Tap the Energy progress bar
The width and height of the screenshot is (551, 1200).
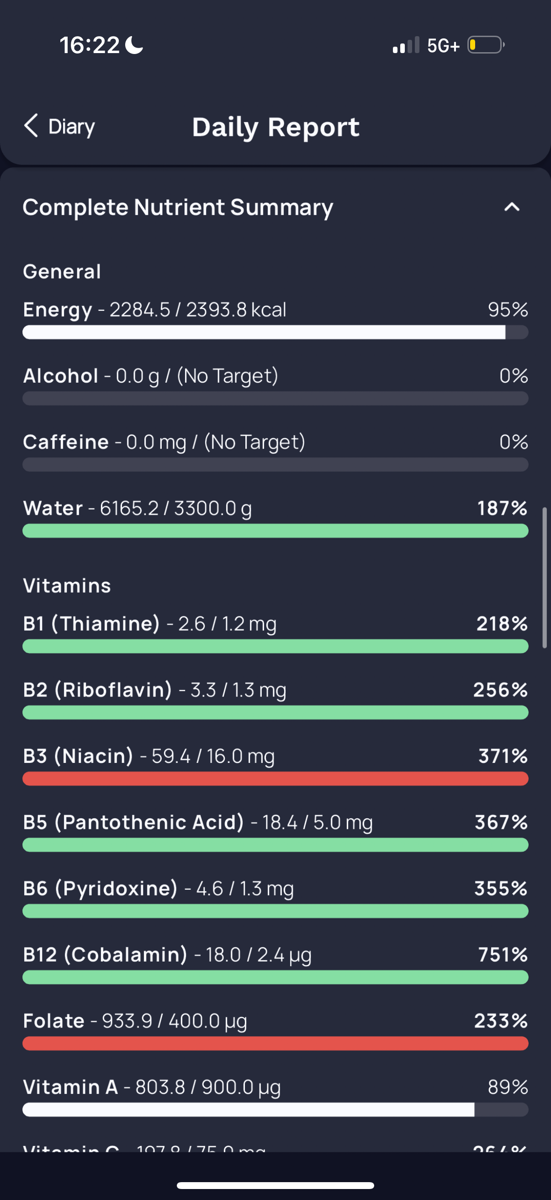click(275, 332)
